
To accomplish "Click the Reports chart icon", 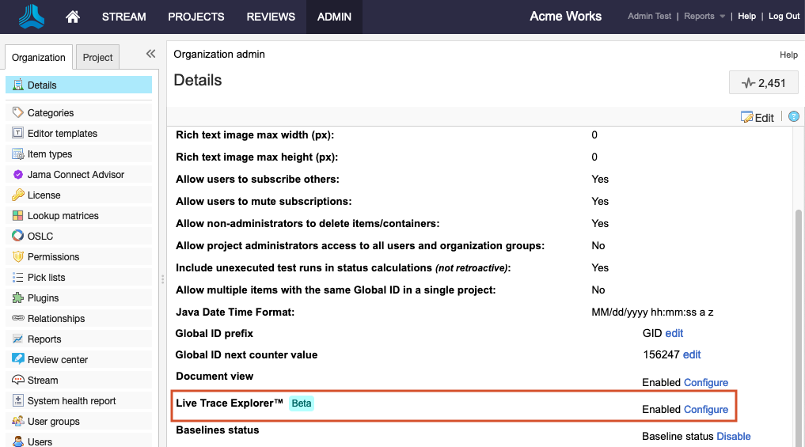I will pyautogui.click(x=18, y=339).
